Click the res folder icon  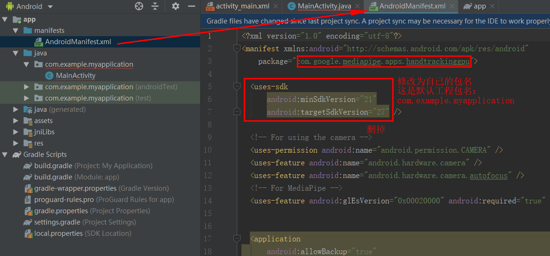[x=28, y=143]
